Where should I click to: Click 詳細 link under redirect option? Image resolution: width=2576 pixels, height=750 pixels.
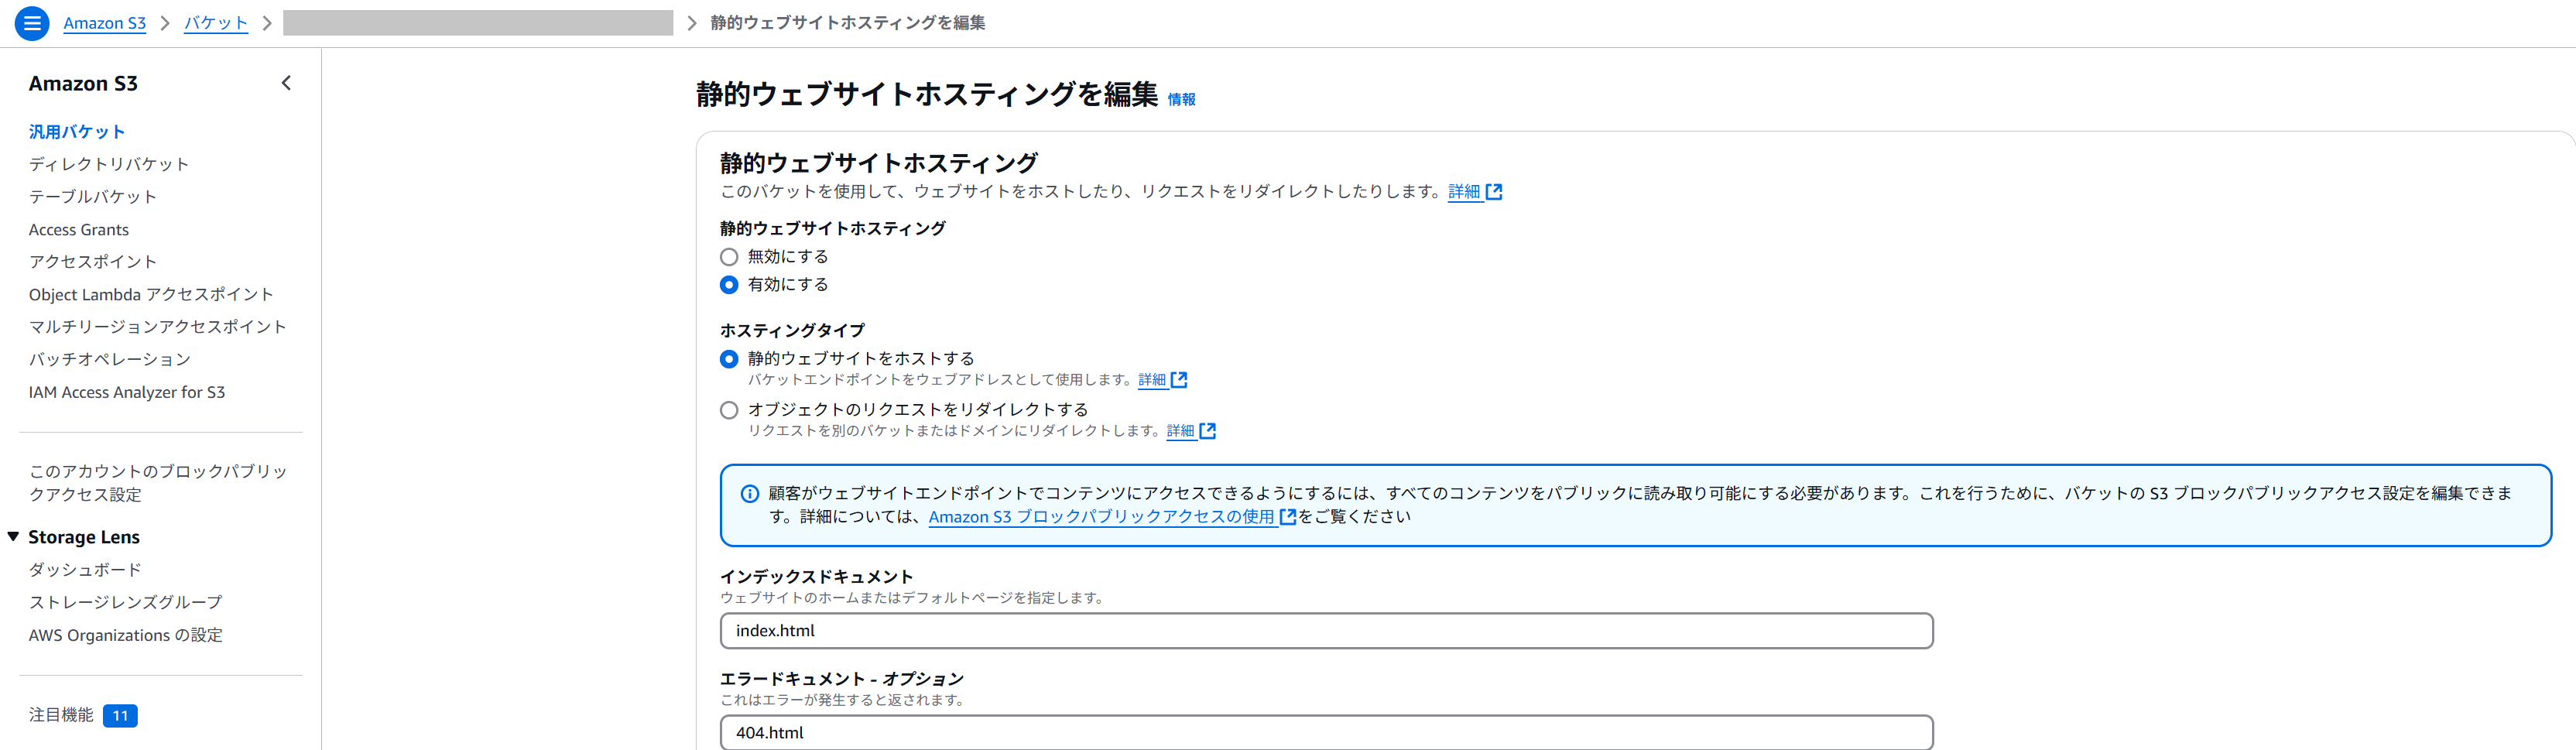tap(1180, 431)
